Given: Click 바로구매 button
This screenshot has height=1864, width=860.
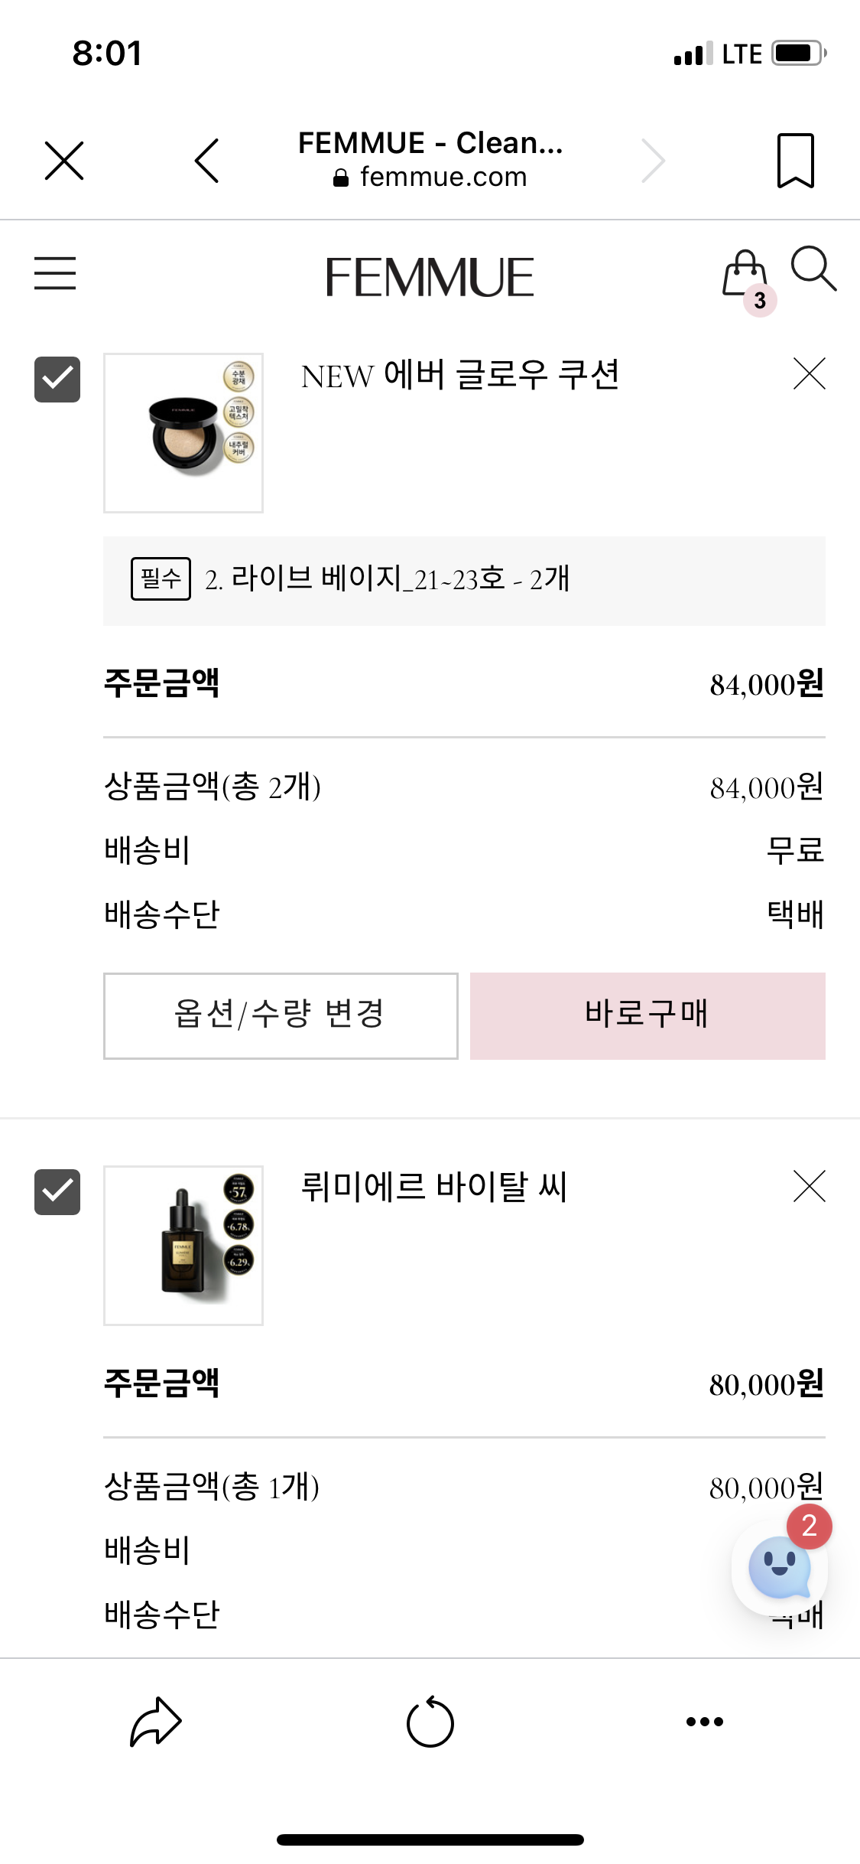Looking at the screenshot, I should [x=647, y=1015].
